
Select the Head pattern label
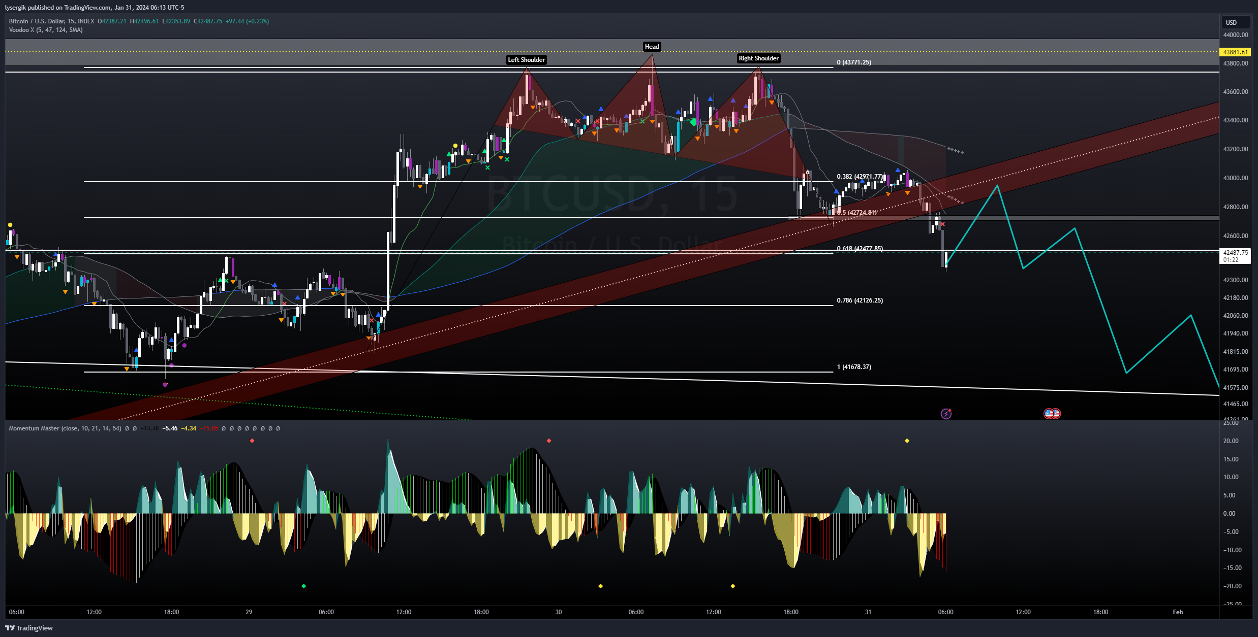(652, 47)
